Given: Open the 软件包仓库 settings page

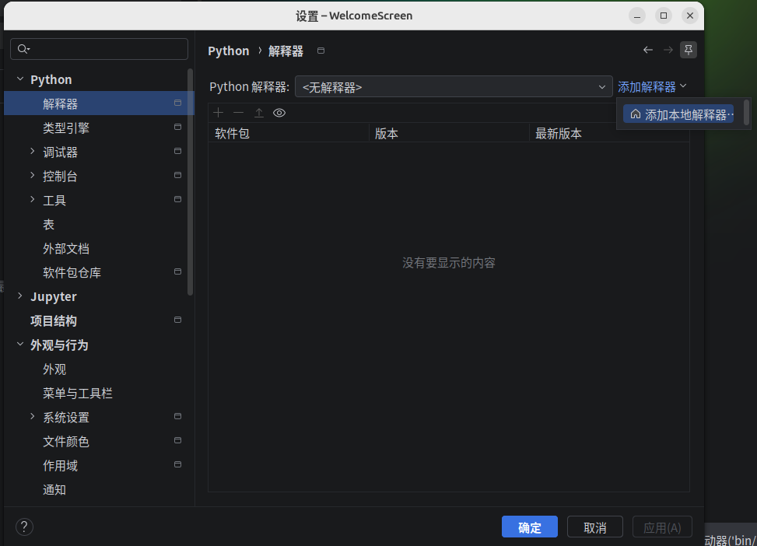Looking at the screenshot, I should [x=99, y=272].
